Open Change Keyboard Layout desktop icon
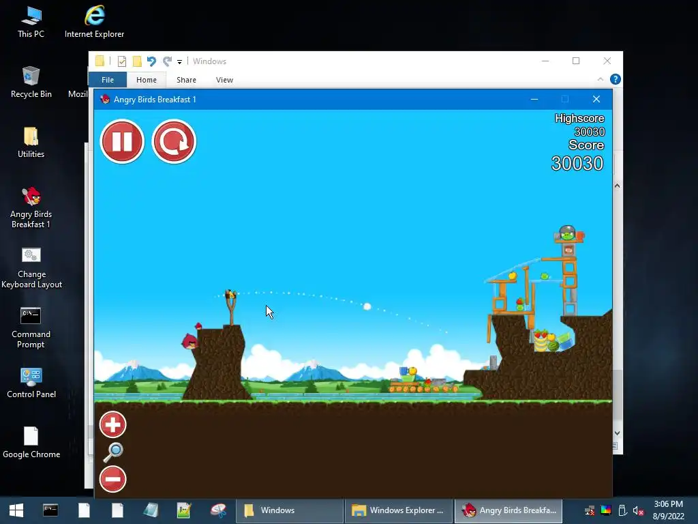698x524 pixels. click(31, 267)
